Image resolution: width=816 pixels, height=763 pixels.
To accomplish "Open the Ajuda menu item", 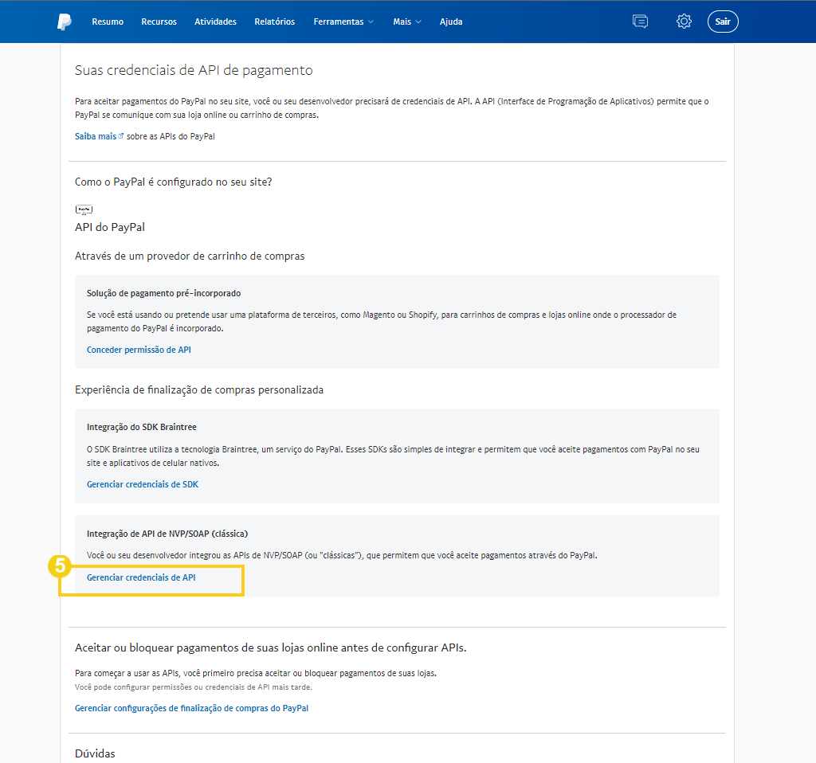I will tap(451, 22).
